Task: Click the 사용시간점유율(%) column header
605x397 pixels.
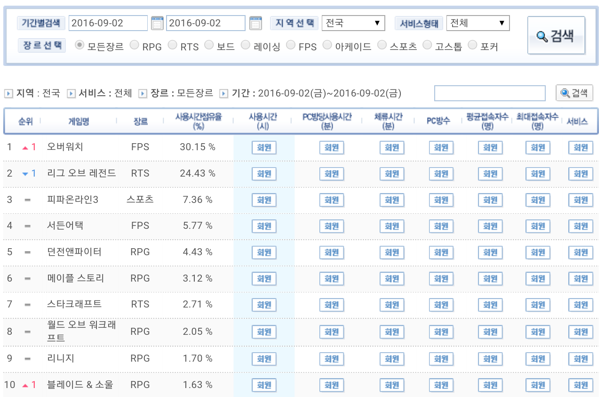Action: pyautogui.click(x=198, y=122)
